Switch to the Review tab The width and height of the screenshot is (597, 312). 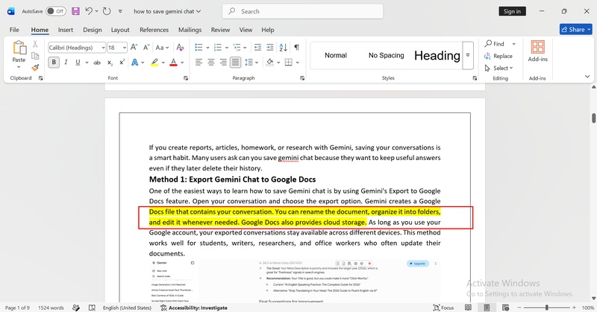[220, 30]
